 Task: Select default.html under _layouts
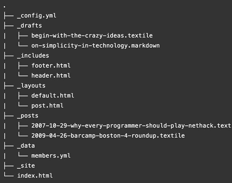pos(53,96)
